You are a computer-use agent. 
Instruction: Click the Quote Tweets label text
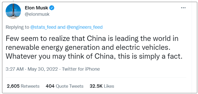[69, 86]
